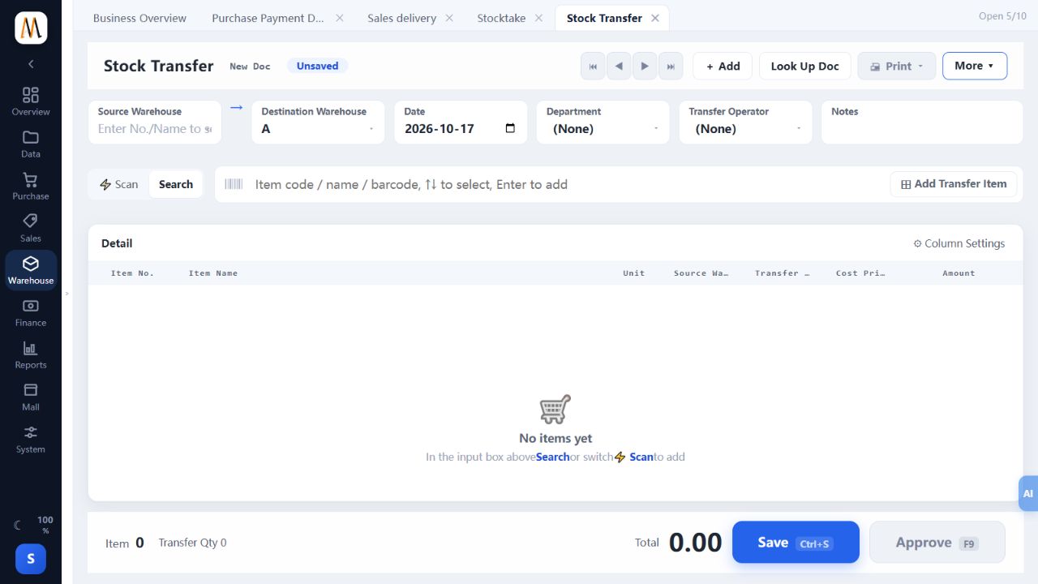Save the stock transfer document

click(x=796, y=543)
